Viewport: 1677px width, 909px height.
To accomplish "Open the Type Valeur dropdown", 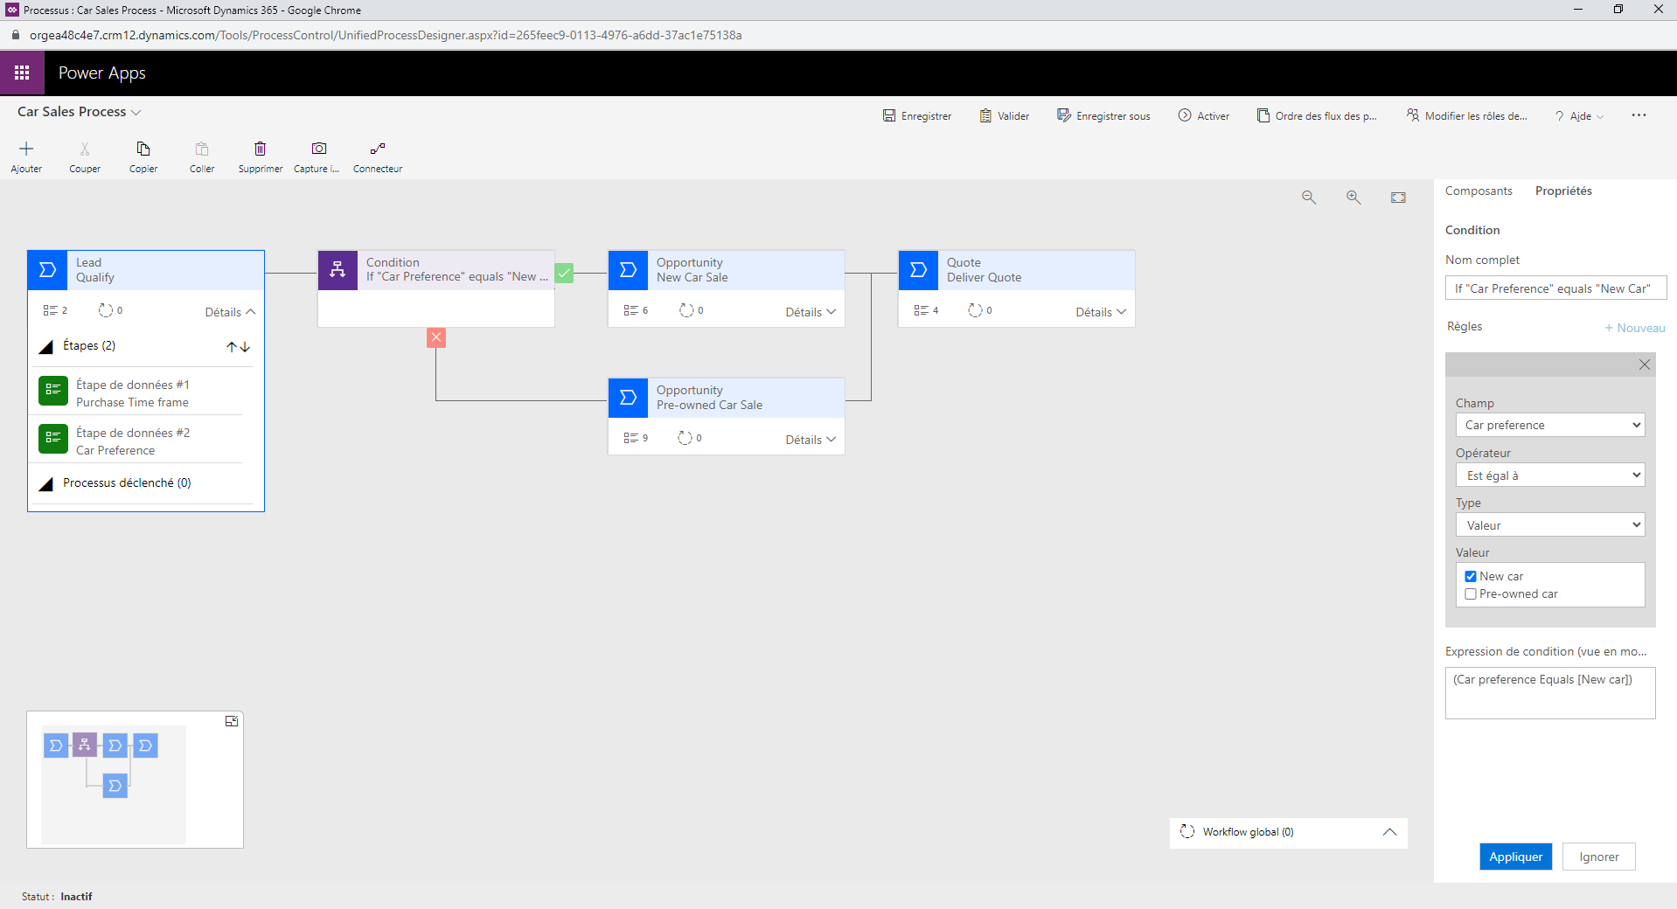I will pyautogui.click(x=1550, y=525).
